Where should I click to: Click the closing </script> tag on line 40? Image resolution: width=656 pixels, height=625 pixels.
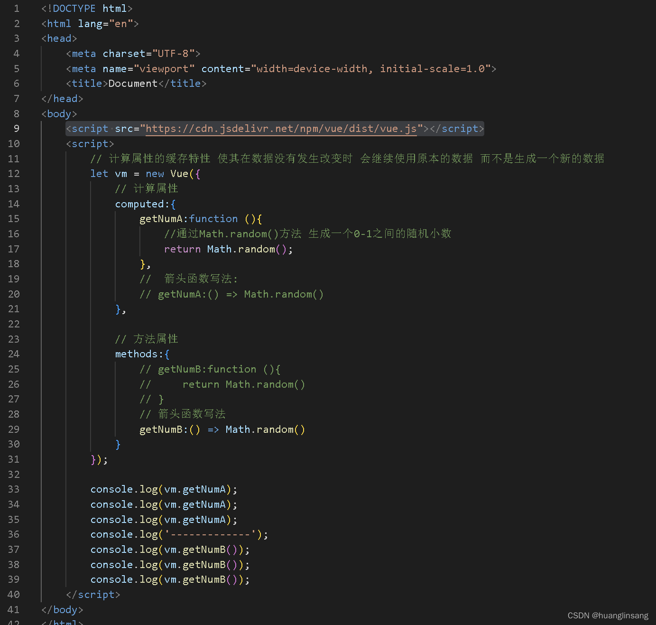pos(93,595)
